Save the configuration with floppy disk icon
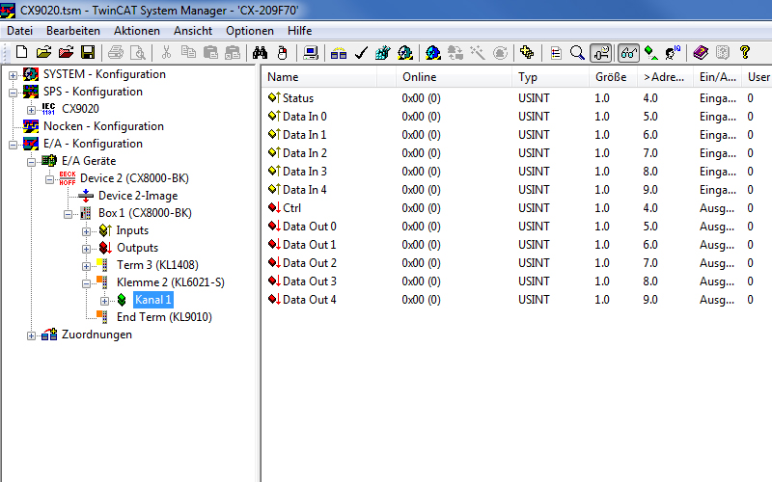The height and width of the screenshot is (482, 772). (x=88, y=52)
